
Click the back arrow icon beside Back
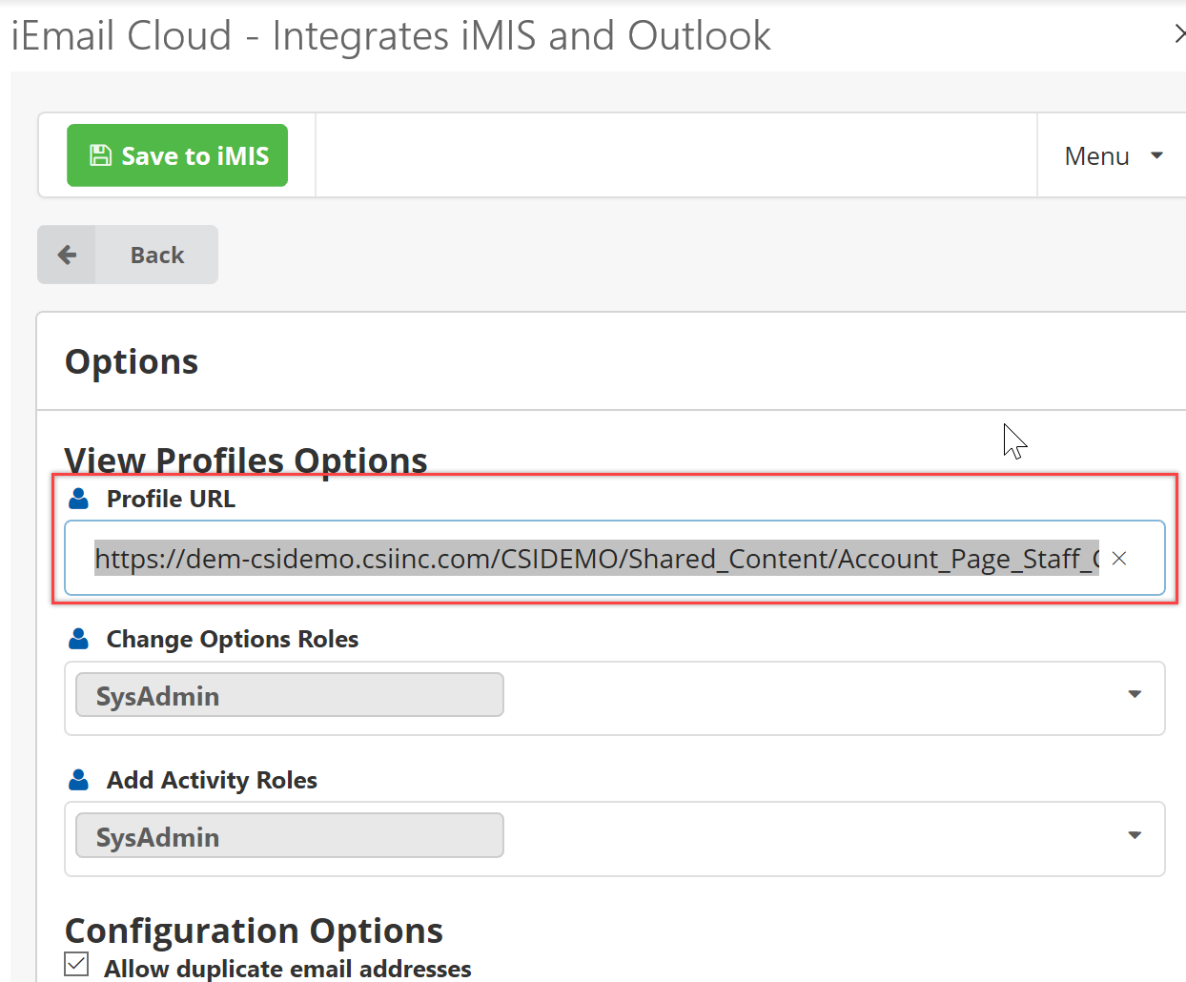point(66,254)
